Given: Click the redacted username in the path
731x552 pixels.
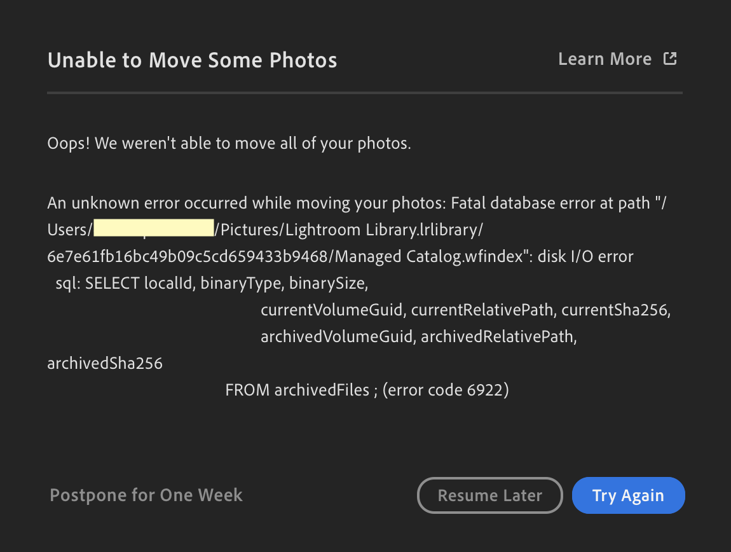Looking at the screenshot, I should click(153, 229).
